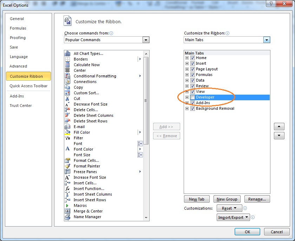
Task: Select the Filter funnel icon
Action: coord(67,138)
